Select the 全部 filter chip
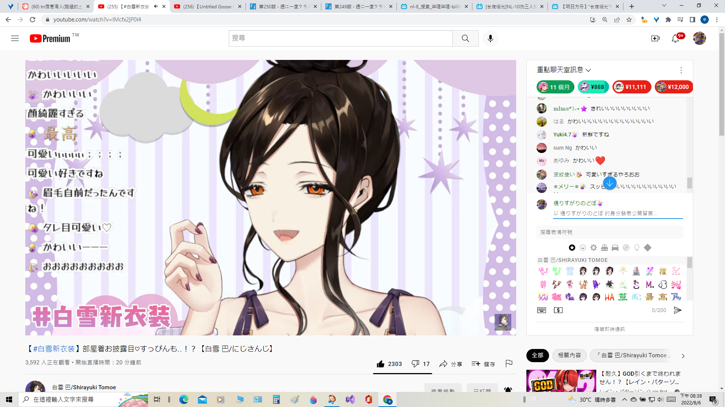Screen dimensions: 725x407 click(x=537, y=355)
